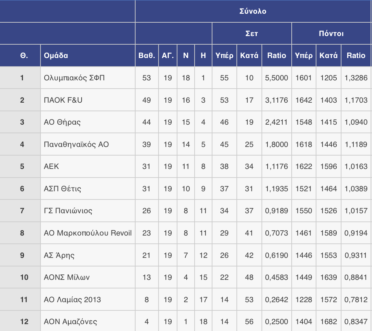This screenshot has width=372, height=331.
Task: Click the Πόντοι group header
Action: click(x=331, y=34)
